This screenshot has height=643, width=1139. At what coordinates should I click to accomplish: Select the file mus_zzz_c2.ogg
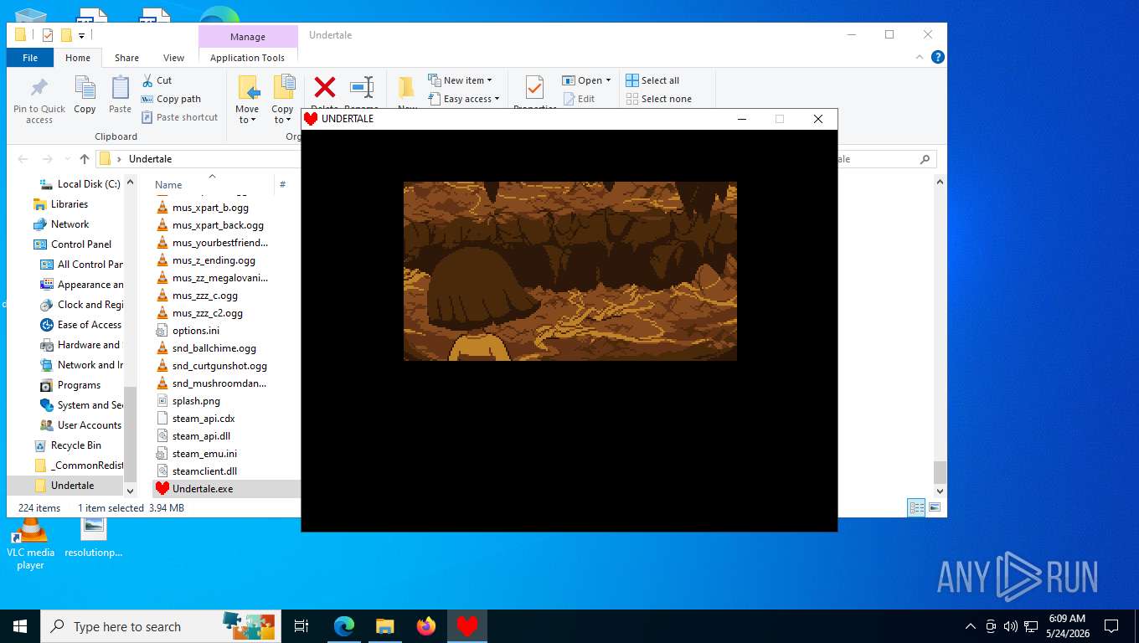click(199, 313)
